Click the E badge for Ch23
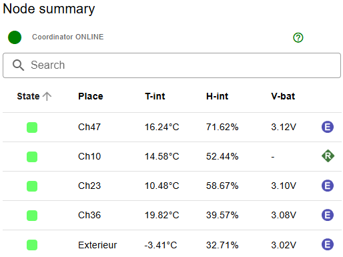 pyautogui.click(x=328, y=186)
